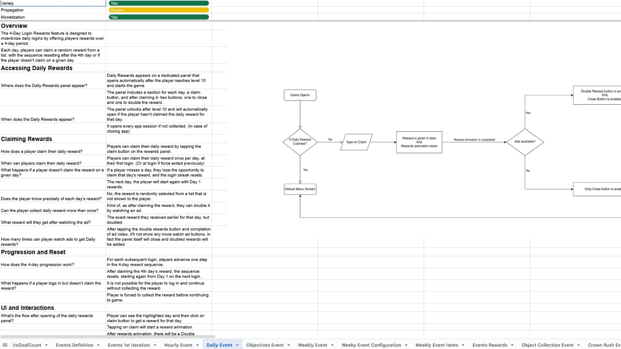Screen dimensions: 621x349
Task: Select the "Ads available?" decision diamond
Action: pos(526,142)
